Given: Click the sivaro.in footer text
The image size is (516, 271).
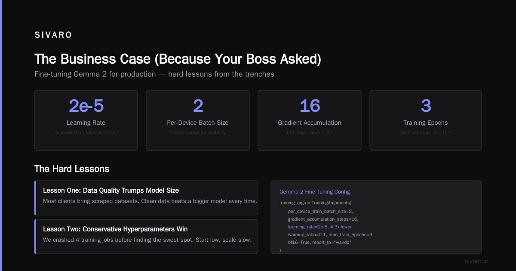Looking at the screenshot, I should tap(476, 261).
